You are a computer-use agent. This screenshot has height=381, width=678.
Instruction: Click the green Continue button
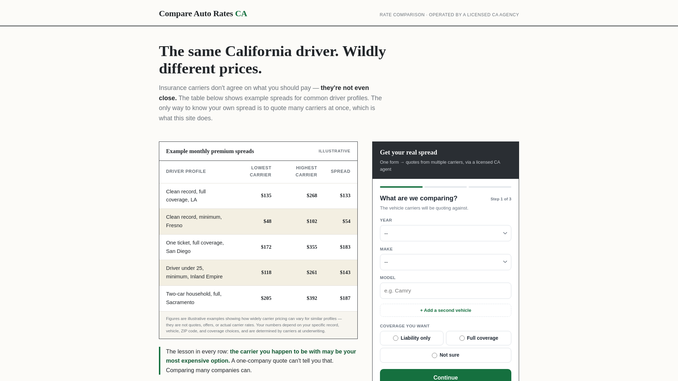tap(445, 375)
